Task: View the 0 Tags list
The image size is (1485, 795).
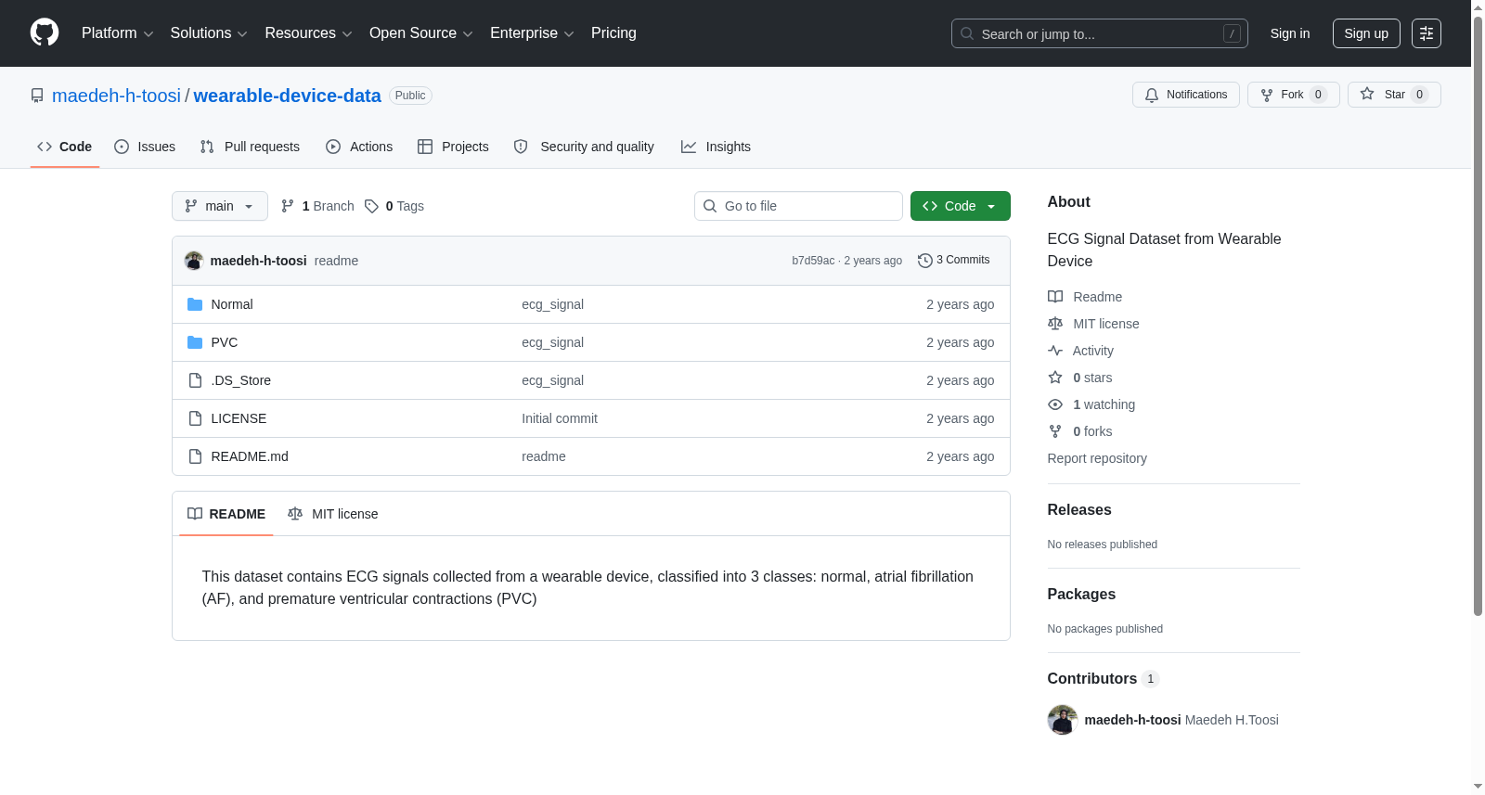Action: pos(394,206)
